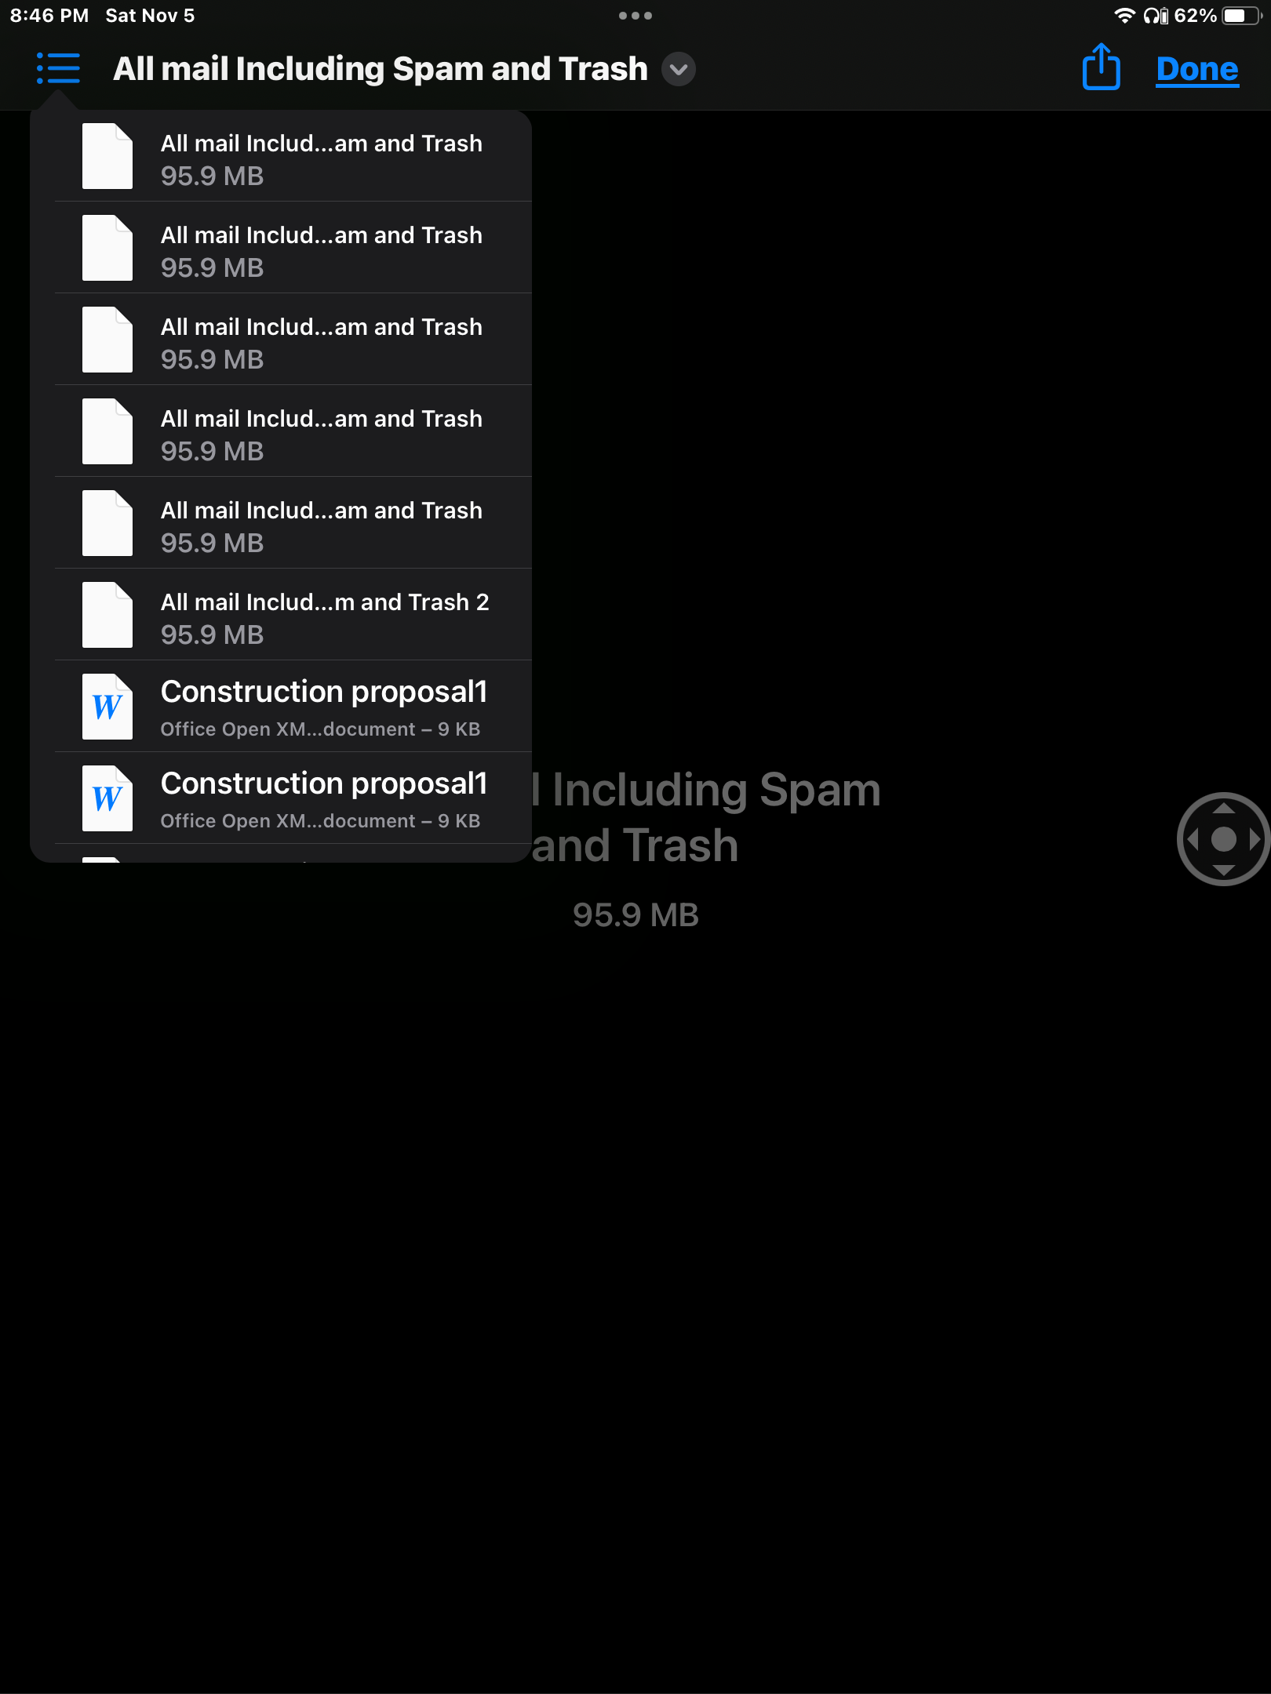Screen dimensions: 1271x1694
Task: Open the share sheet icon
Action: [1101, 67]
